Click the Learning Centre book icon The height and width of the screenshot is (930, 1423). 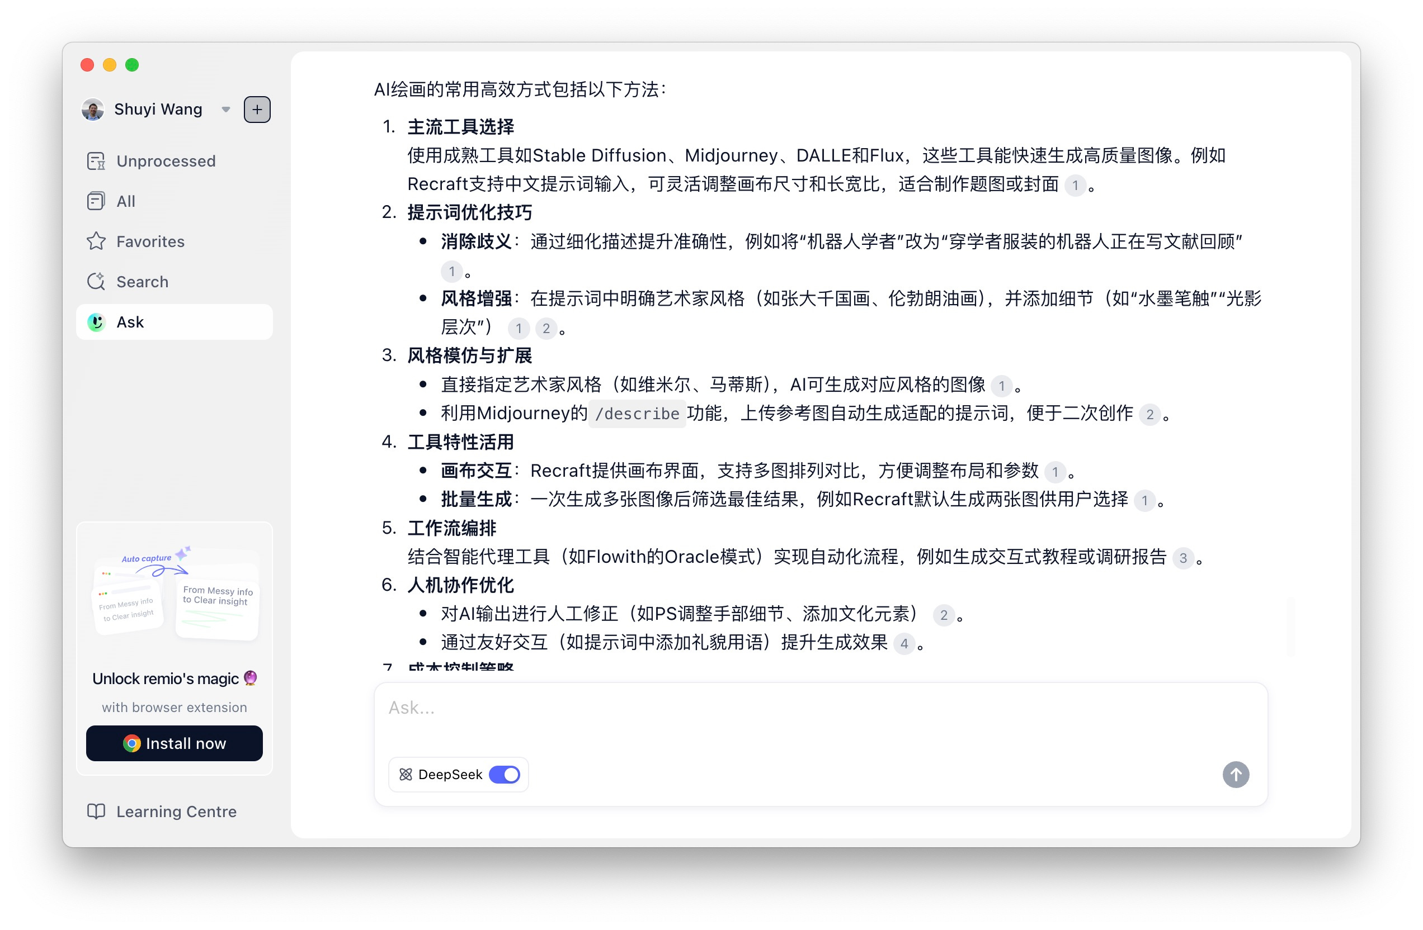click(96, 811)
